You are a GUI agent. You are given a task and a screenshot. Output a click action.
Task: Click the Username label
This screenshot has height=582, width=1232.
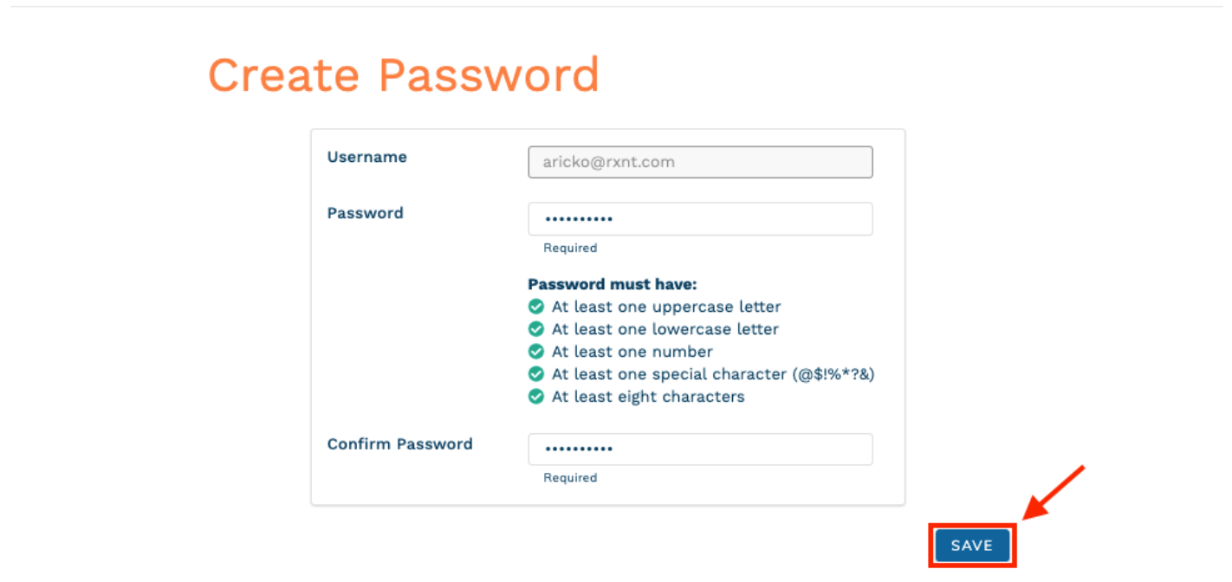pos(366,157)
